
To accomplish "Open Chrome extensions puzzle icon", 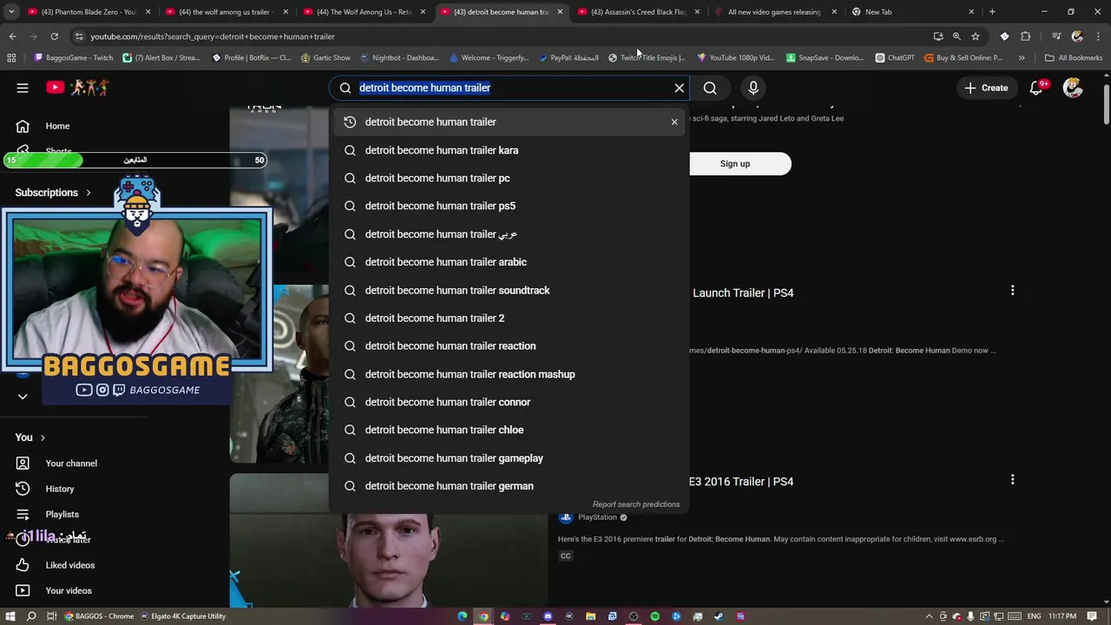I will pyautogui.click(x=1026, y=36).
